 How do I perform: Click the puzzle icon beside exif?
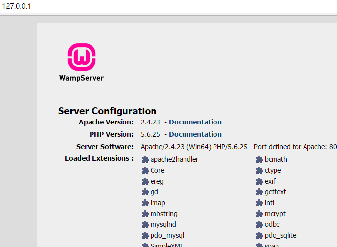(x=259, y=181)
